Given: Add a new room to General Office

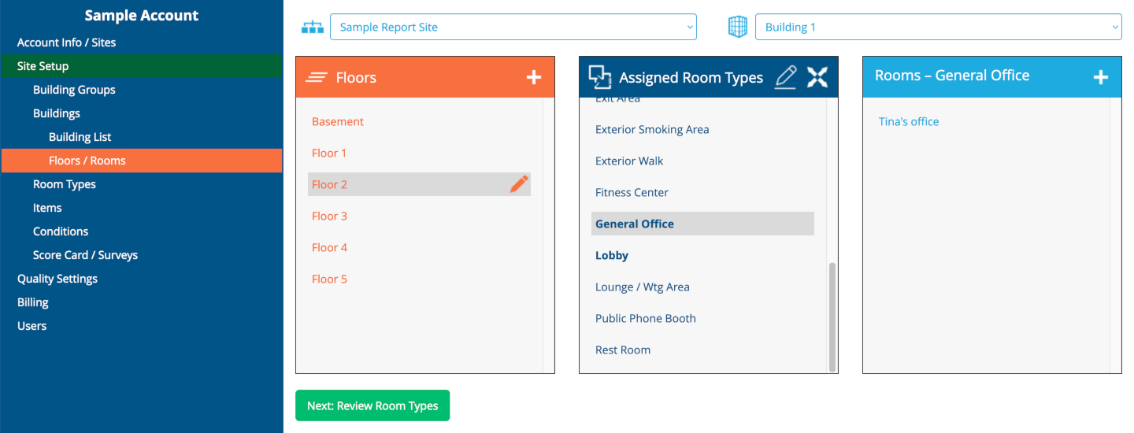Looking at the screenshot, I should tap(1101, 77).
